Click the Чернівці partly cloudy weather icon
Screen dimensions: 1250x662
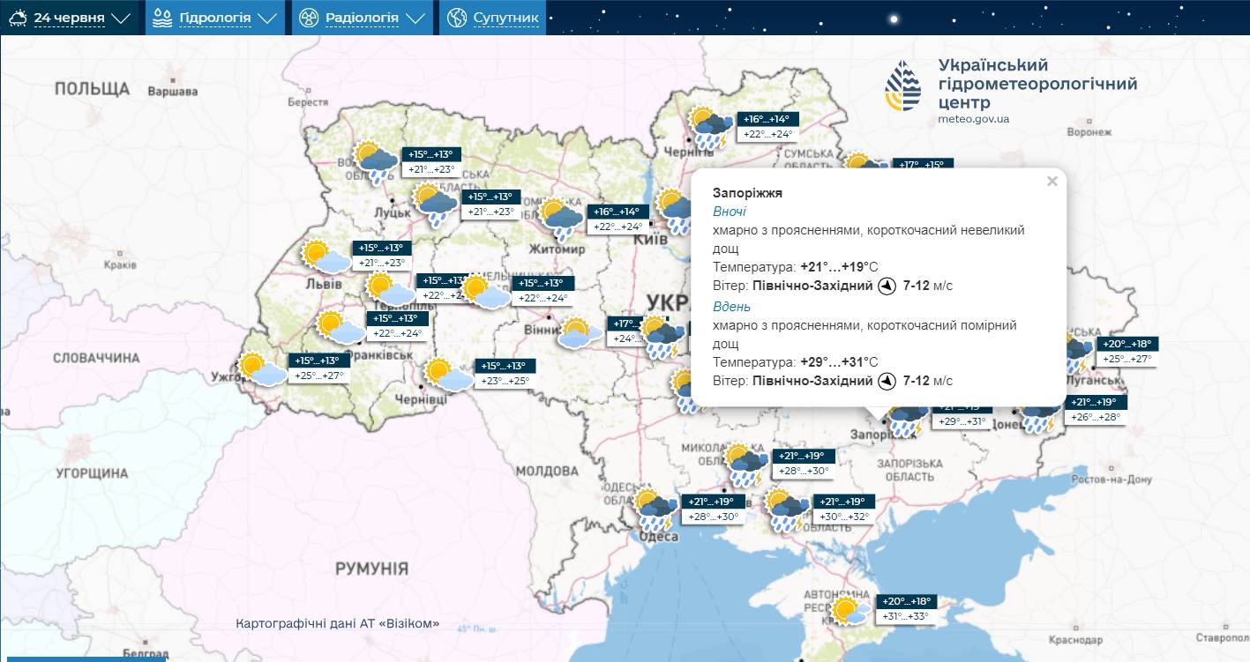[x=448, y=375]
